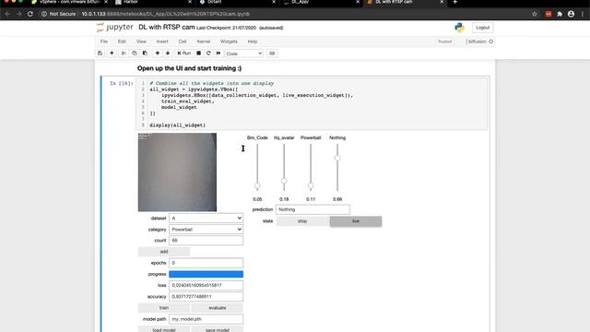This screenshot has width=590, height=332.
Task: Click the Python kernel logo
Action: [459, 28]
